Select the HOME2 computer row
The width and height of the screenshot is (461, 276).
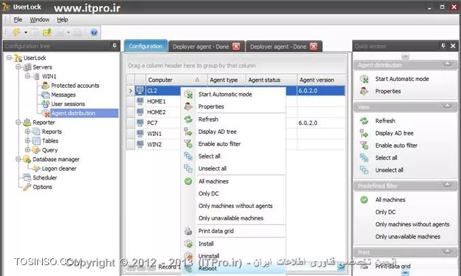tap(156, 112)
